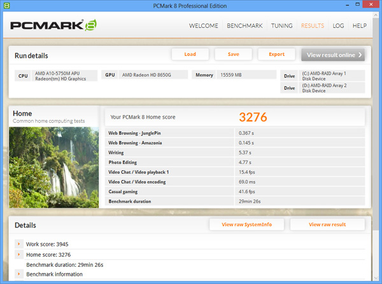This screenshot has height=284, width=382.
Task: Go to the TUNING tab
Action: tap(281, 26)
